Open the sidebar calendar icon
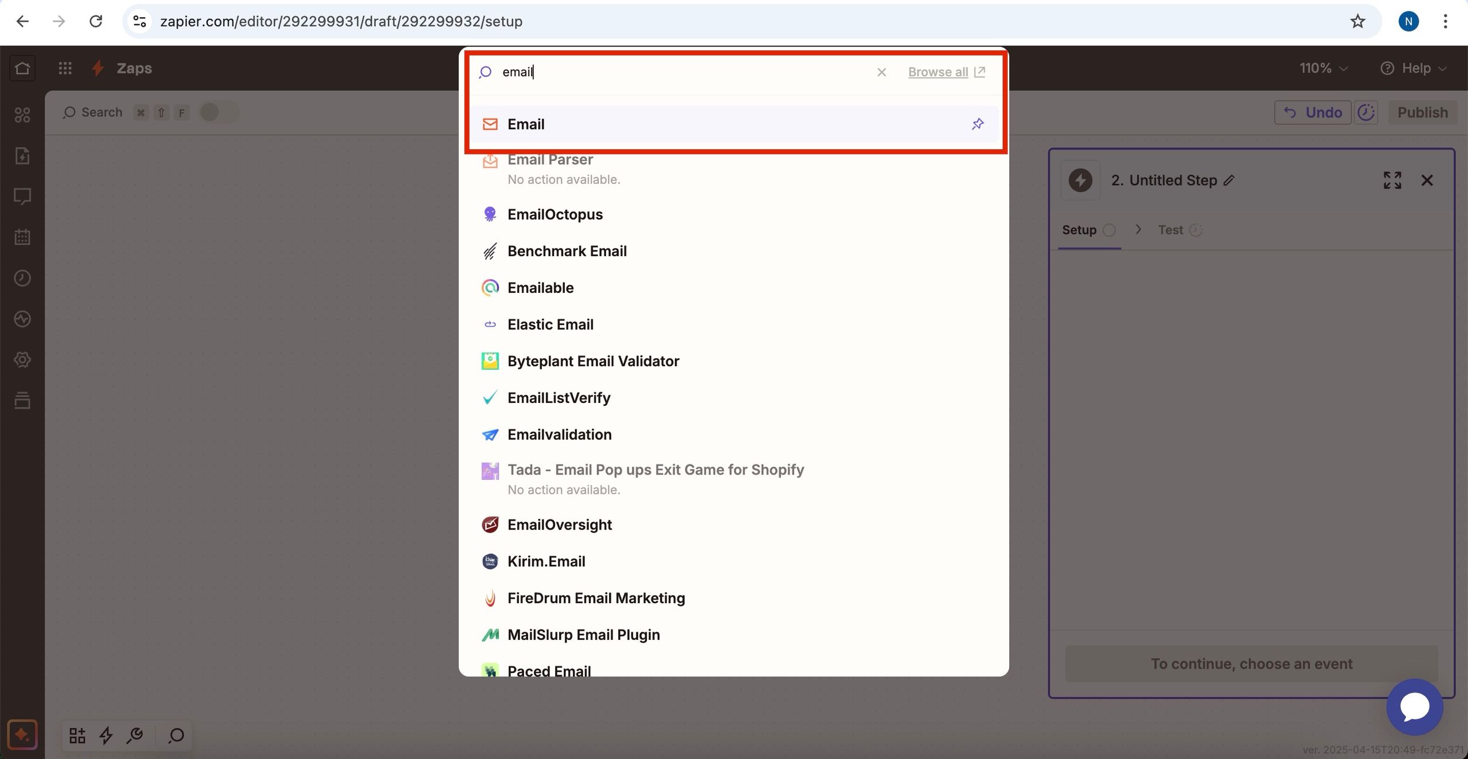Image resolution: width=1468 pixels, height=759 pixels. pos(22,237)
